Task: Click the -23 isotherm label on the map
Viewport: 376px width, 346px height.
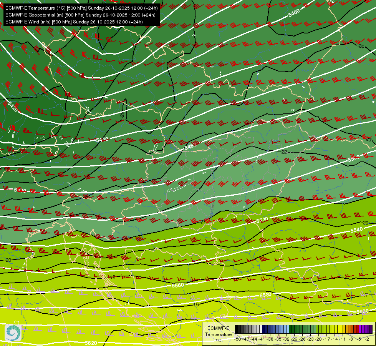Action: pos(368,140)
